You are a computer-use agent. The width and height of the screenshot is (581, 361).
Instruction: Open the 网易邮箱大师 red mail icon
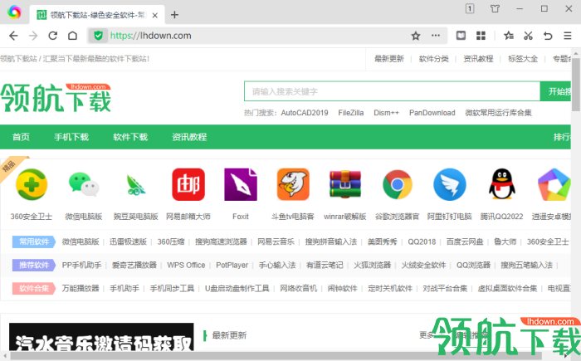(188, 184)
